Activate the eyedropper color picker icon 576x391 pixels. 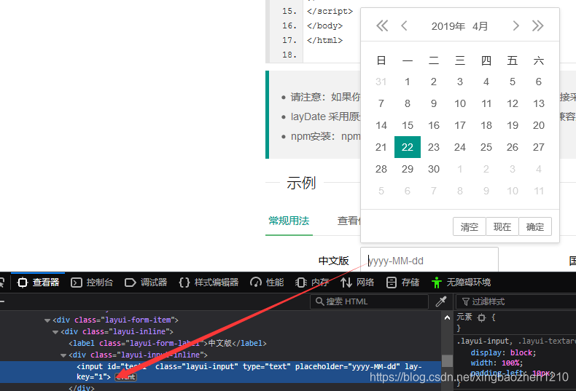[x=441, y=301]
